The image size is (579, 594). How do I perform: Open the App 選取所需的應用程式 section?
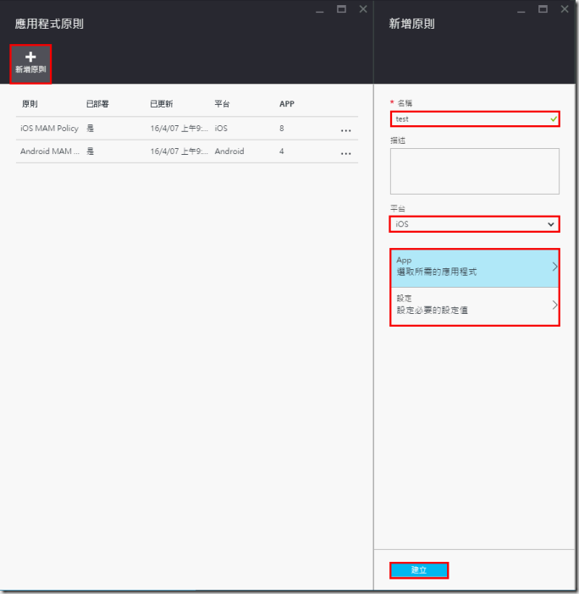tap(474, 267)
